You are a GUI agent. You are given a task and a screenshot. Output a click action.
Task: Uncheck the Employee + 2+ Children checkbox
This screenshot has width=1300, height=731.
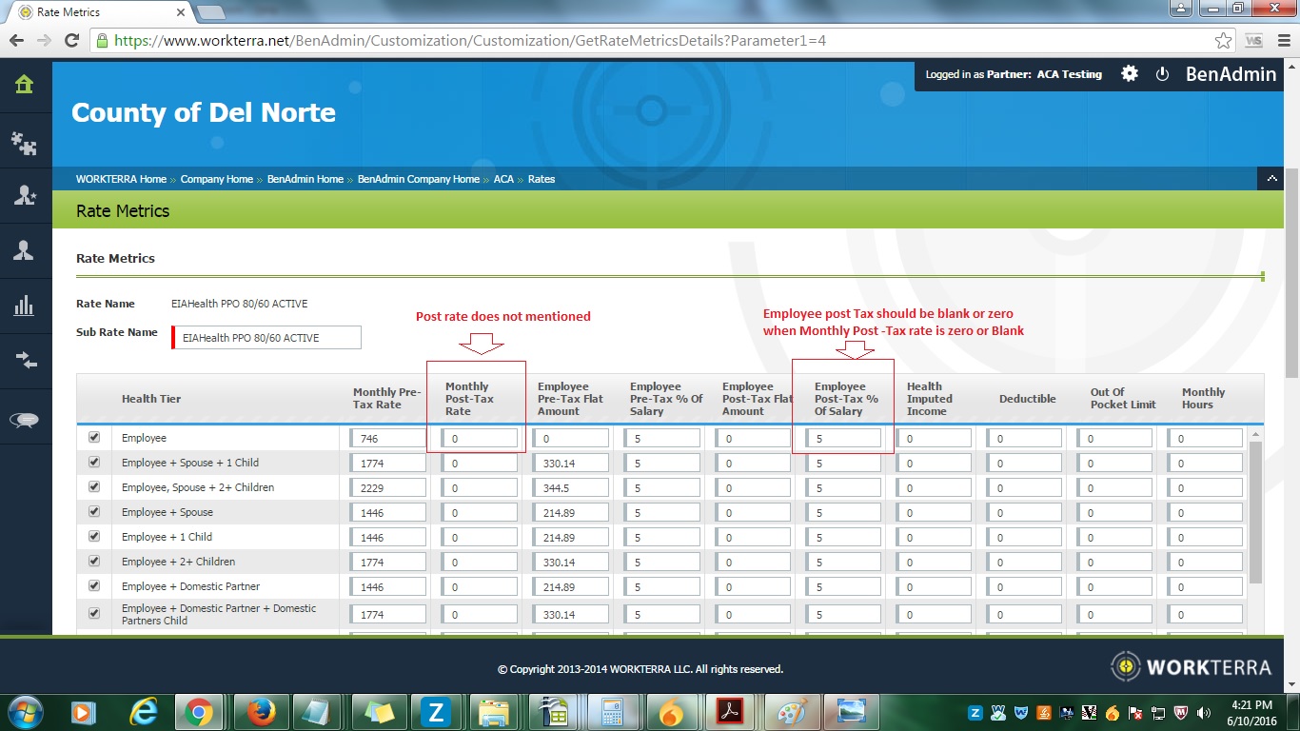[x=93, y=562]
